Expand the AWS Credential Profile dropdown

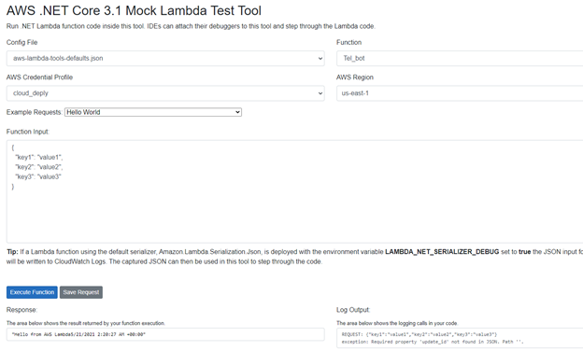tap(165, 93)
